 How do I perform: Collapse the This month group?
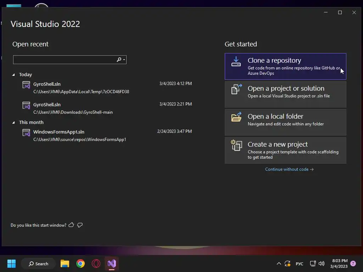(13, 122)
